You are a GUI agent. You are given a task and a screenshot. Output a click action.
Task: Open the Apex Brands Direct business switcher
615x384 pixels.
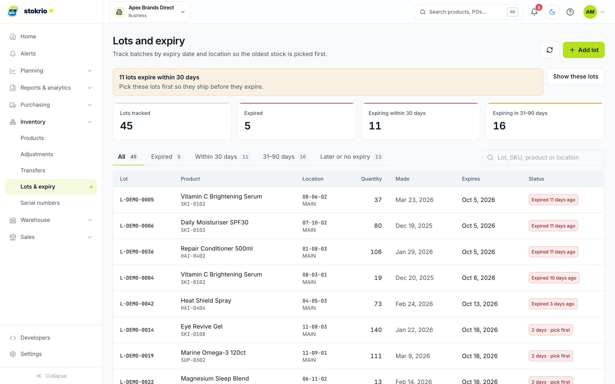tap(150, 12)
